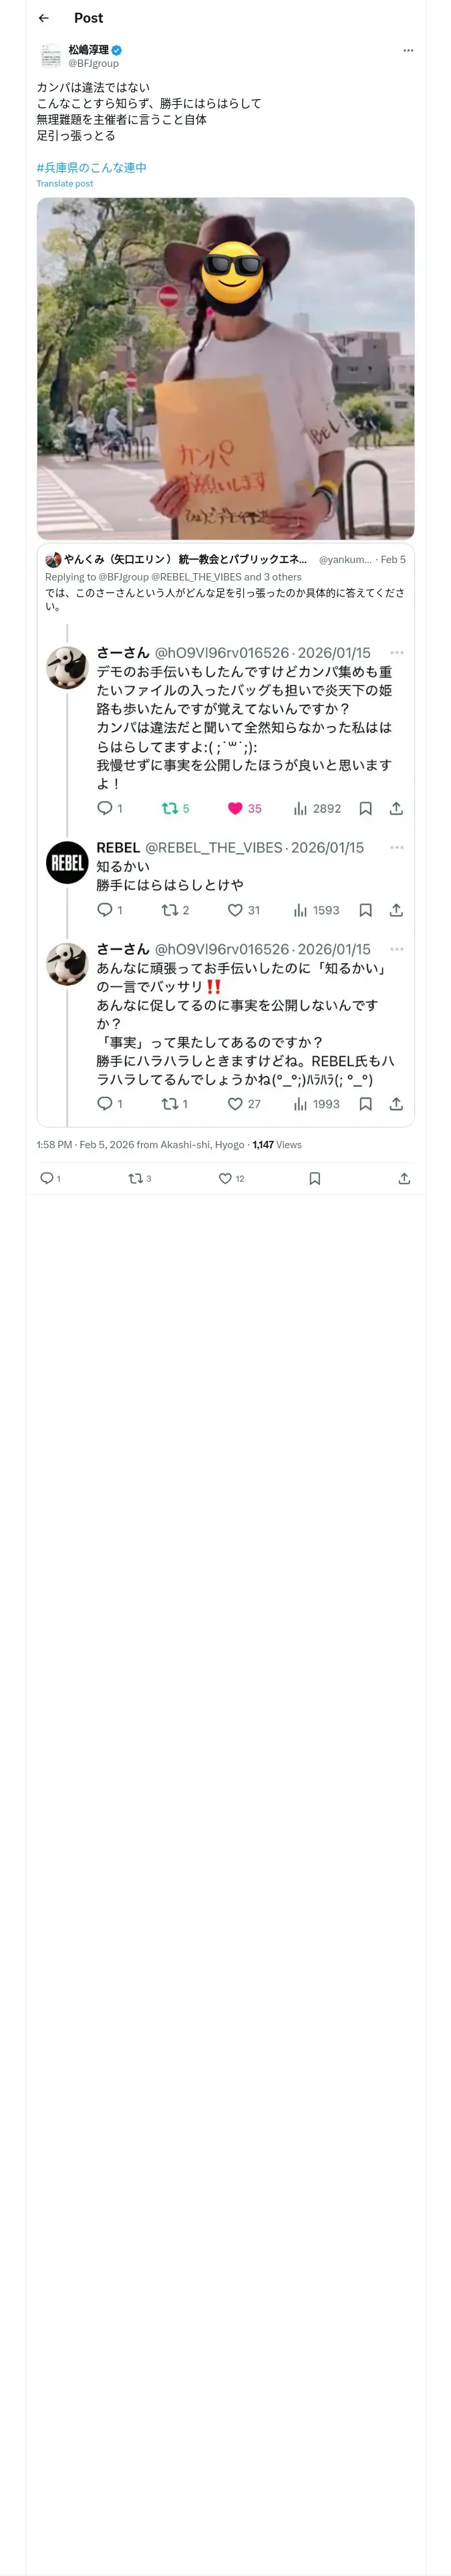Viewport: 451px width, 2576px height.
Task: Open the attached photo of the man with the sign
Action: coord(226,369)
